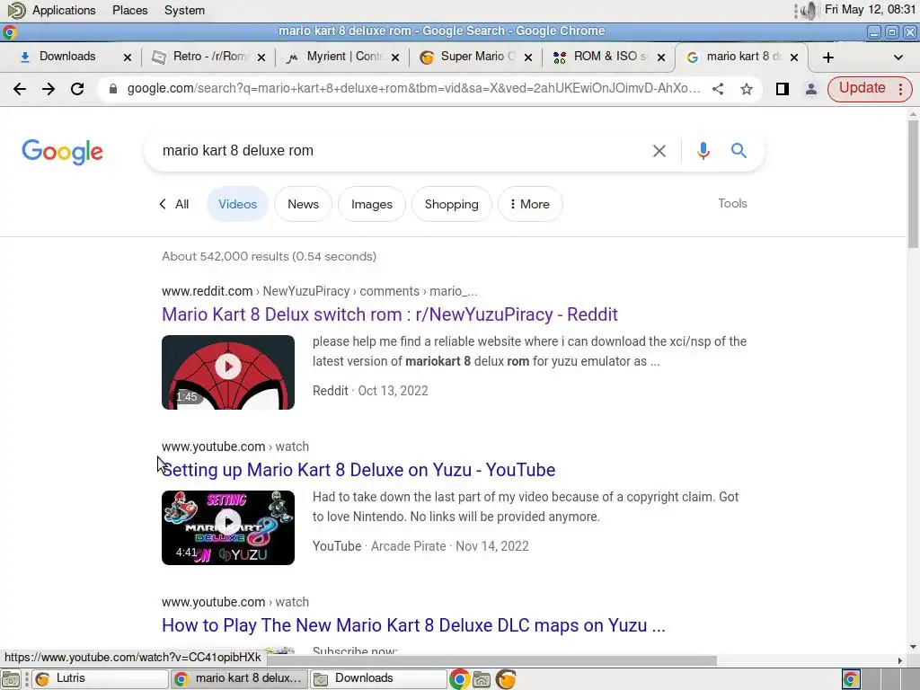Image resolution: width=920 pixels, height=690 pixels.
Task: Share this page via the share icon
Action: click(718, 89)
